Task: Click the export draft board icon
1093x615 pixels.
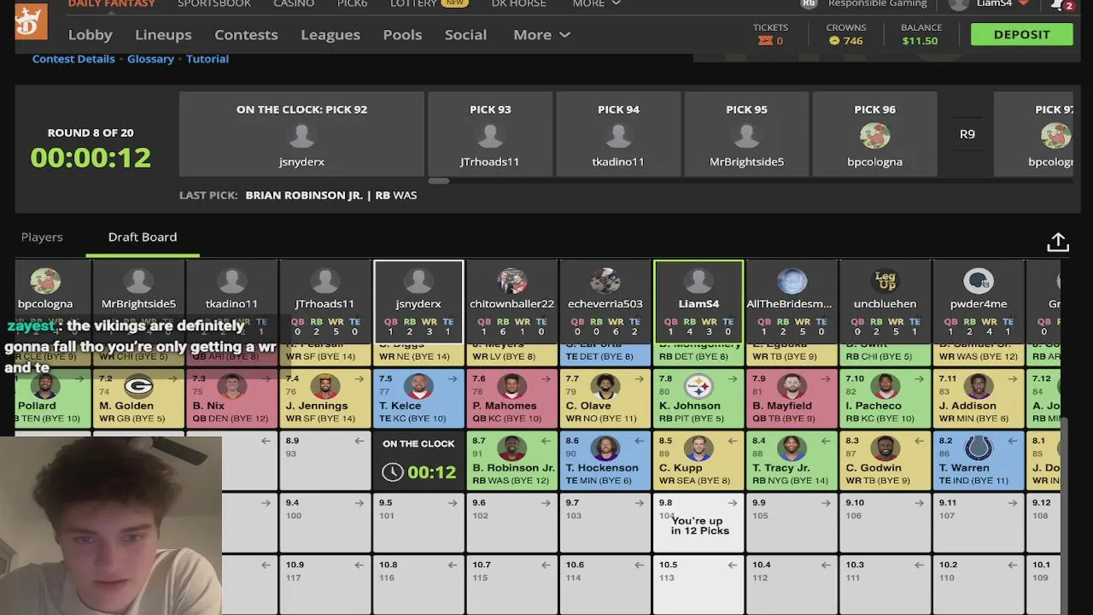Action: (x=1058, y=243)
